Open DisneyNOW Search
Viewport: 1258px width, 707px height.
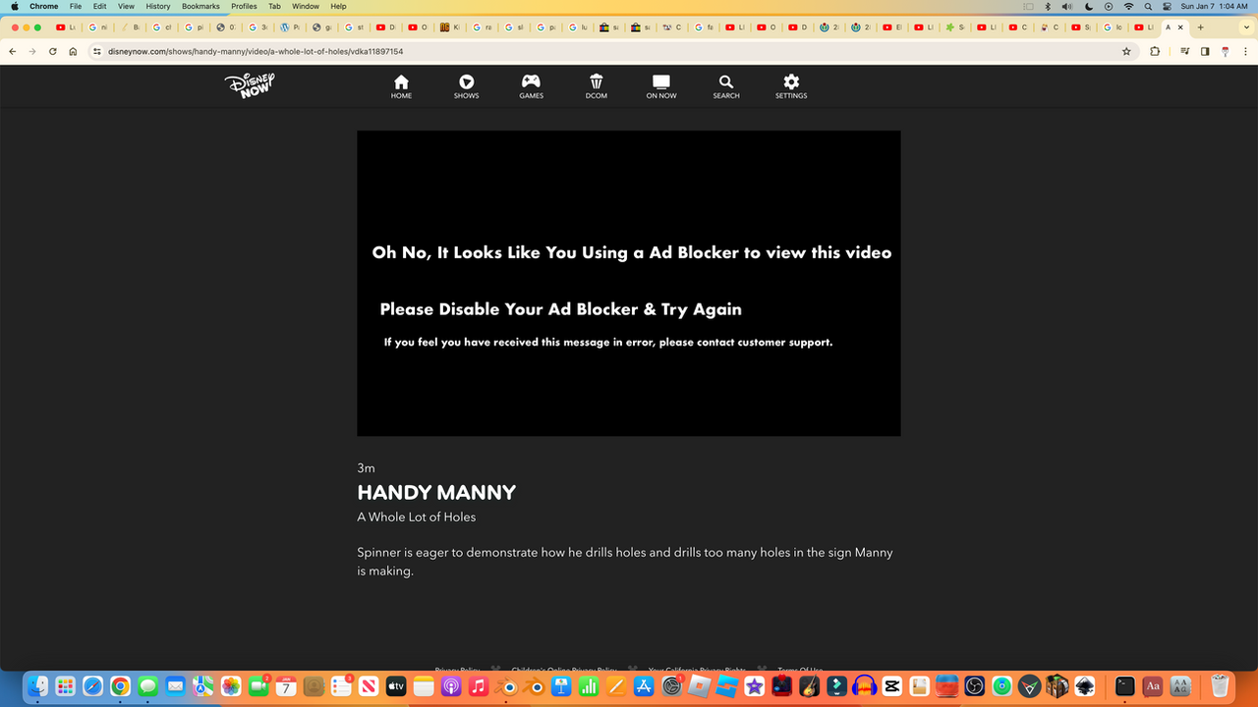coord(726,86)
